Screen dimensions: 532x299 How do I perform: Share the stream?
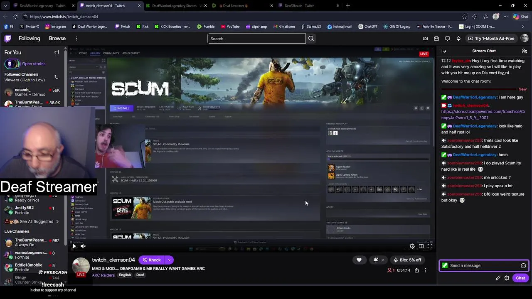(x=416, y=270)
